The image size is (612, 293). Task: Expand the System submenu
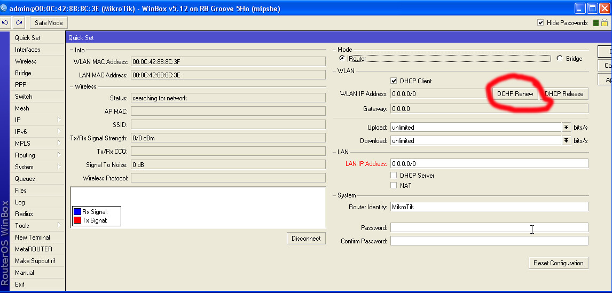click(x=59, y=166)
